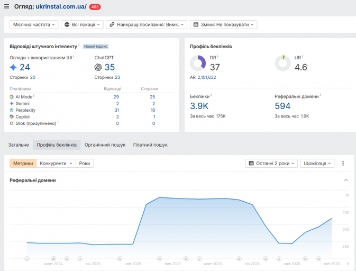Click the info icon next to Беклінки
Image resolution: width=356 pixels, height=271 pixels.
point(211,95)
